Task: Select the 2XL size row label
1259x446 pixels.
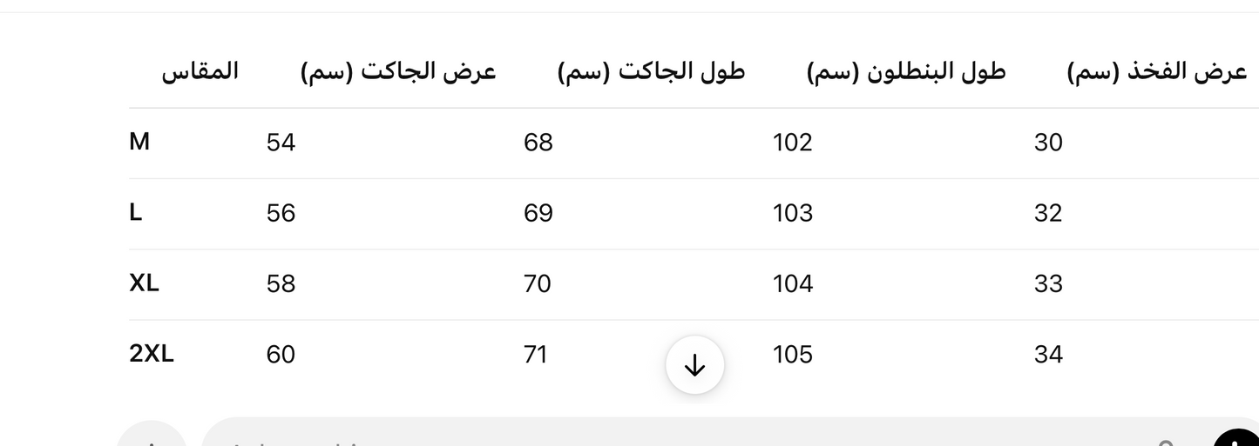Action: point(152,353)
